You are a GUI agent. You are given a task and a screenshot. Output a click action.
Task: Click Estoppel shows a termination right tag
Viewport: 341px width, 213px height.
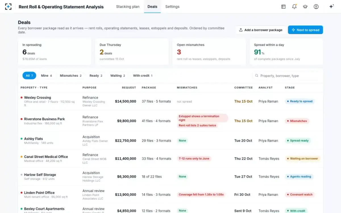pos(202,118)
